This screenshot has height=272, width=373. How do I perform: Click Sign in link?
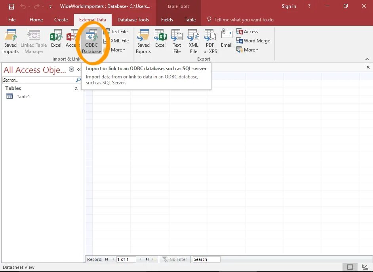(289, 6)
